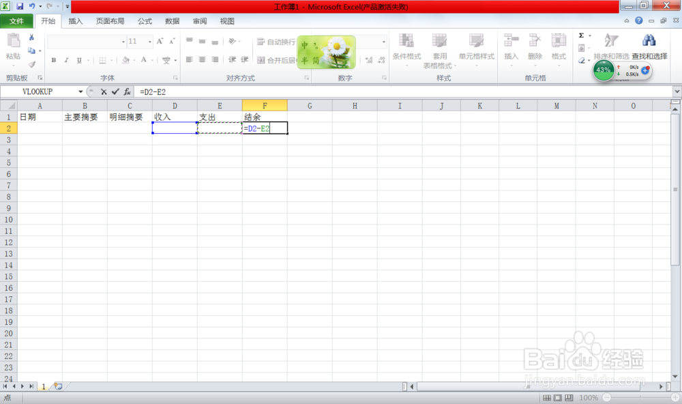Open 查找和选择 find and select

tap(649, 47)
